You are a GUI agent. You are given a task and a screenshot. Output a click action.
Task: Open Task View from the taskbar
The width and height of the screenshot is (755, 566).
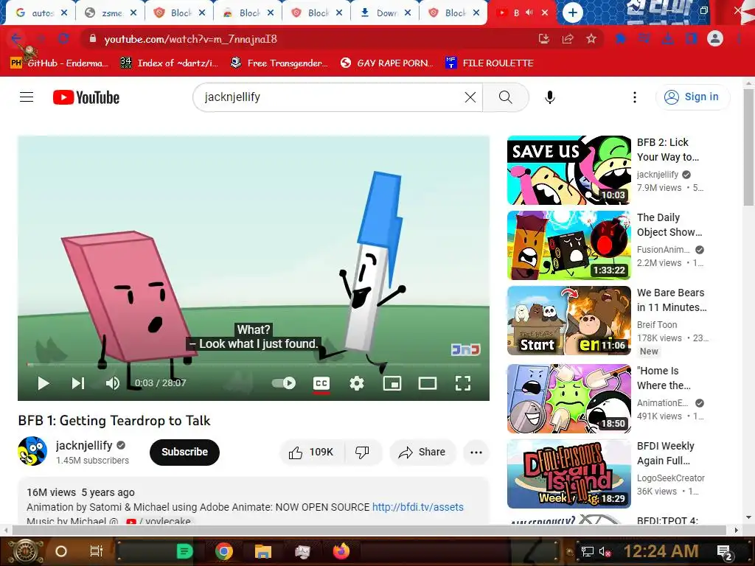pyautogui.click(x=97, y=551)
